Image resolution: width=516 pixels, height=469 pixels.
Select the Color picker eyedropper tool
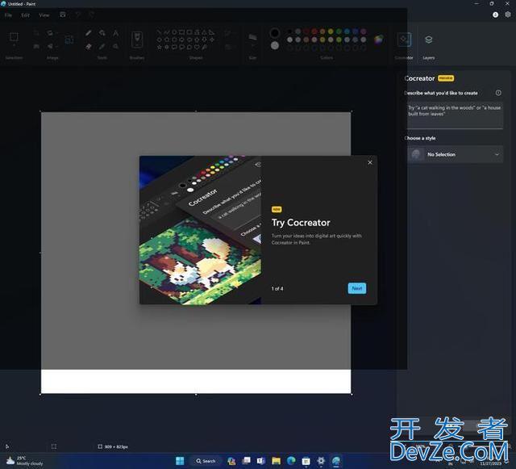click(x=102, y=47)
